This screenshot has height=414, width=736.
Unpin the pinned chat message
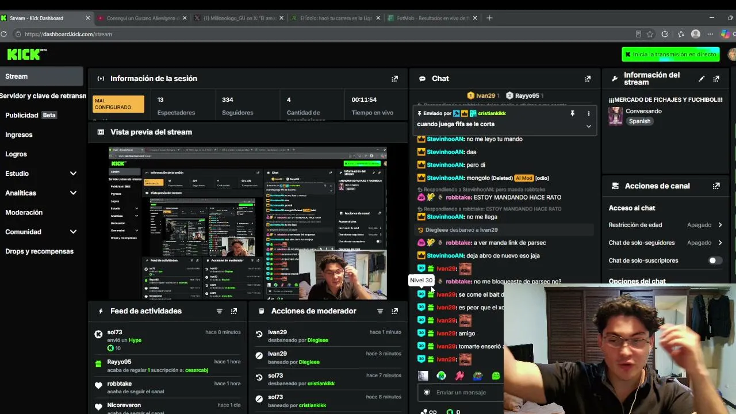click(x=572, y=114)
